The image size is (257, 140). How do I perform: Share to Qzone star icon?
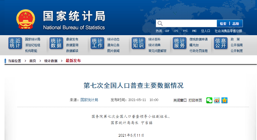click(224, 100)
